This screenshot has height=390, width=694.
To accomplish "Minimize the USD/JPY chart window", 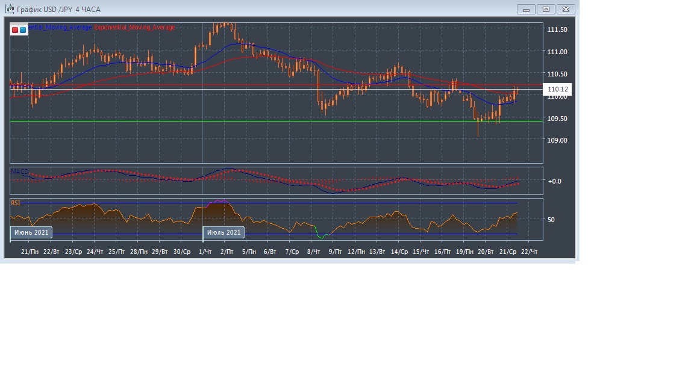I will [526, 9].
